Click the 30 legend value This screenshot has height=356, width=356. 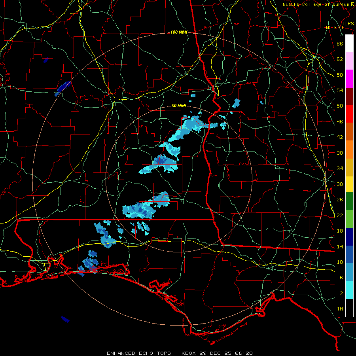click(x=340, y=184)
